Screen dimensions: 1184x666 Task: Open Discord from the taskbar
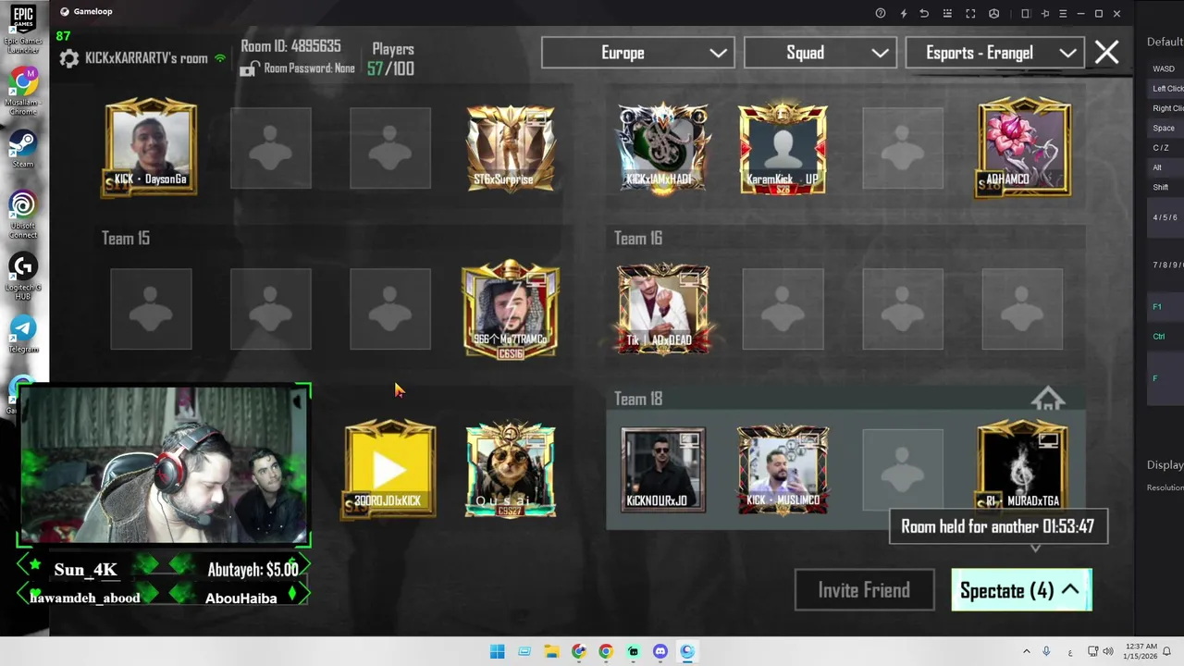660,651
